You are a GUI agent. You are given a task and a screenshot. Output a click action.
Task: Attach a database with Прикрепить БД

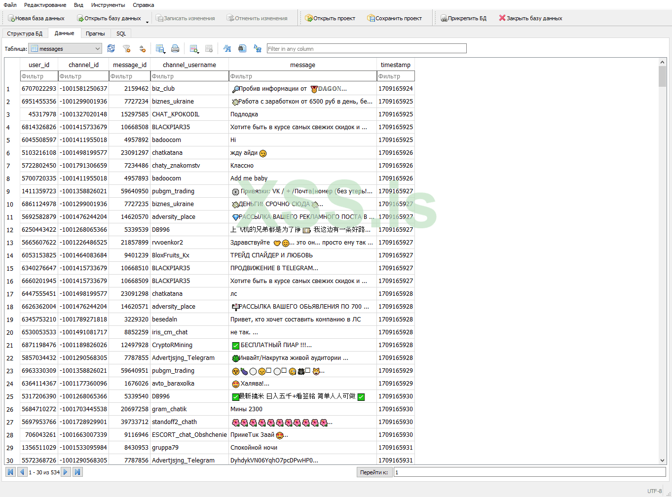click(x=464, y=18)
